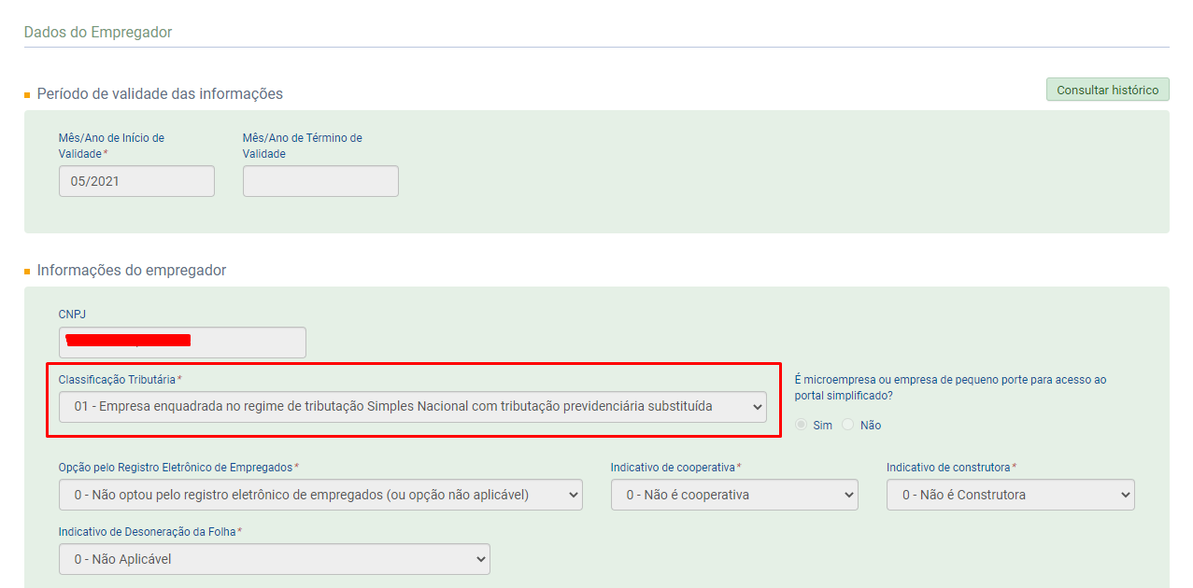The image size is (1193, 588).
Task: Click the Consultar histórico button
Action: (x=1107, y=90)
